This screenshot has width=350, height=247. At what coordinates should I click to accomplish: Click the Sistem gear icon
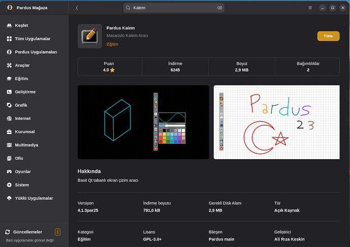(9, 185)
